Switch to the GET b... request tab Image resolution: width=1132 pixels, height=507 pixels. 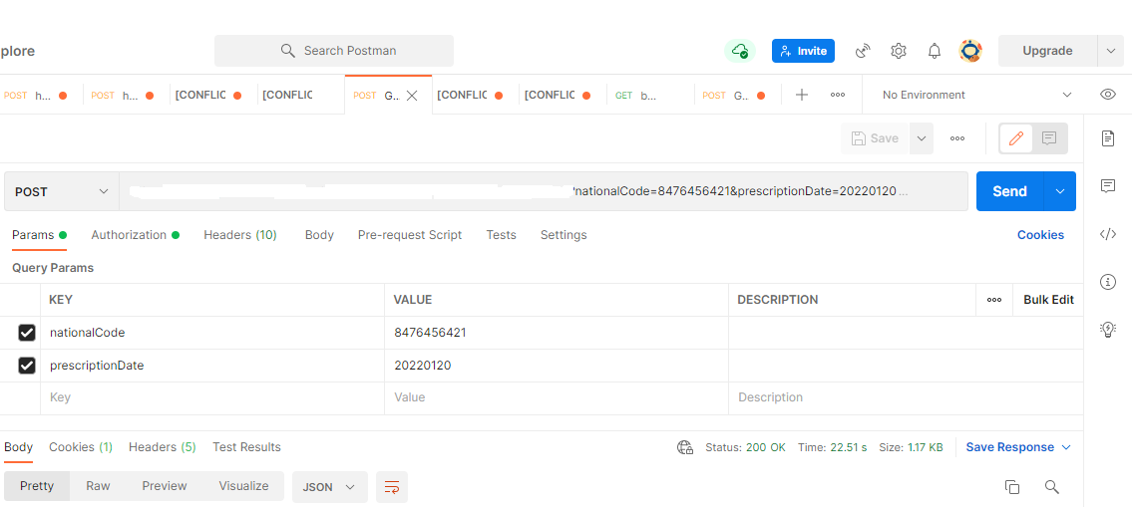point(650,96)
